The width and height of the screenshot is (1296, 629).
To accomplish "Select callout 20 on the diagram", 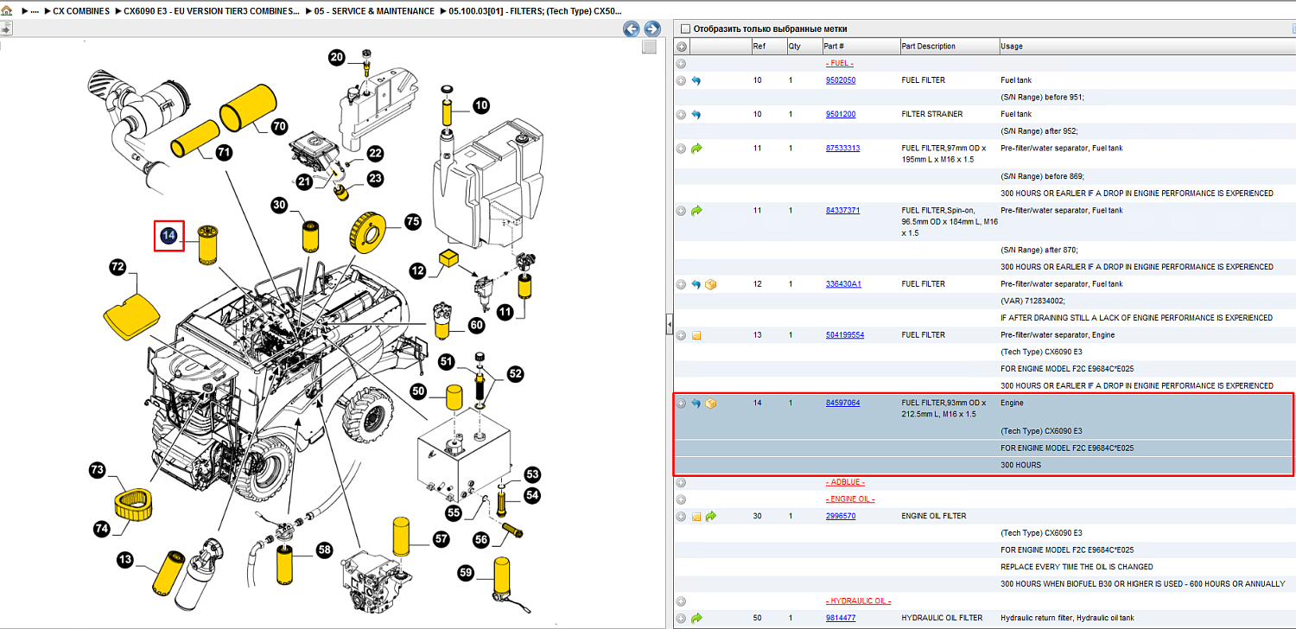I will pos(337,58).
